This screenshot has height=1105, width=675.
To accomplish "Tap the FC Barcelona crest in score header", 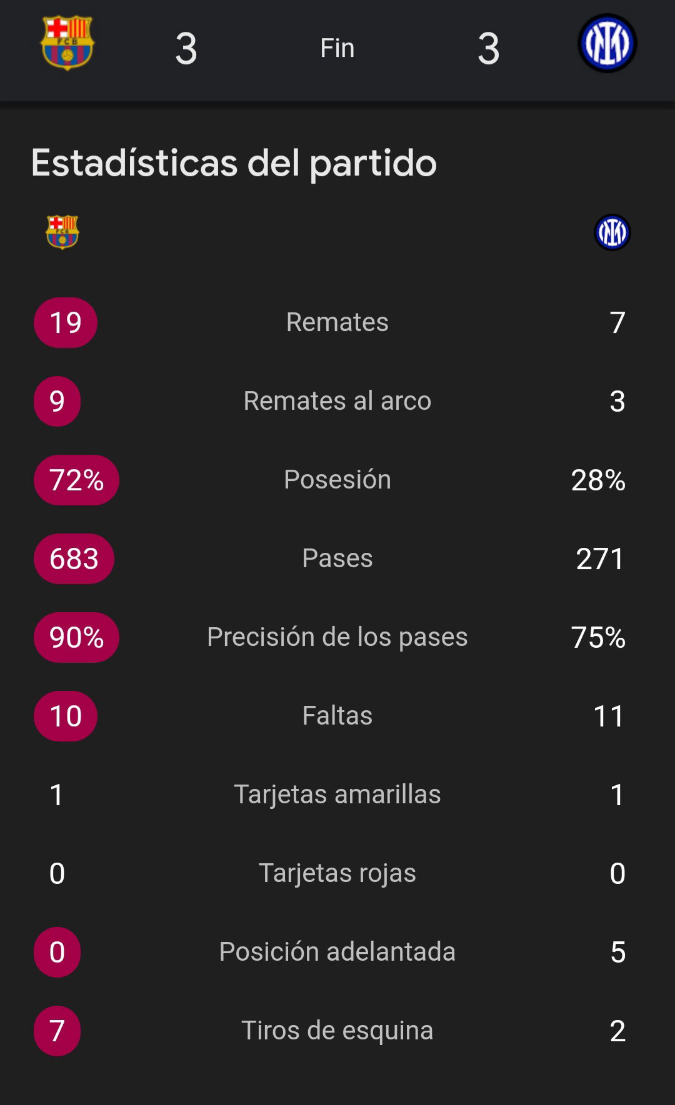I will (x=67, y=43).
